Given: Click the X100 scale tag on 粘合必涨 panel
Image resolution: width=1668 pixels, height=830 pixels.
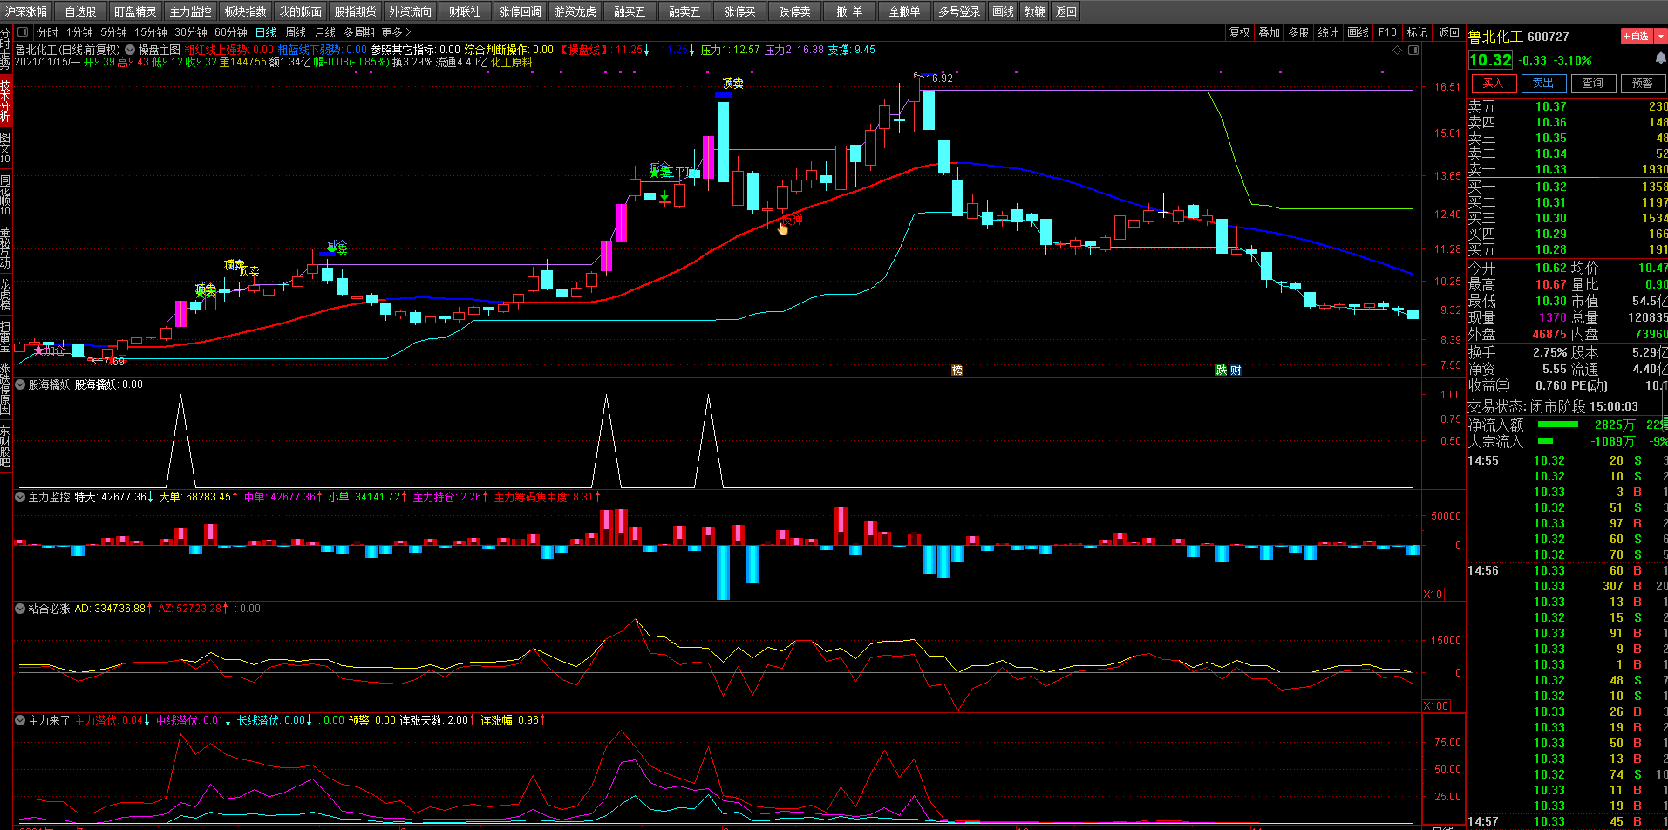Looking at the screenshot, I should pos(1436,705).
